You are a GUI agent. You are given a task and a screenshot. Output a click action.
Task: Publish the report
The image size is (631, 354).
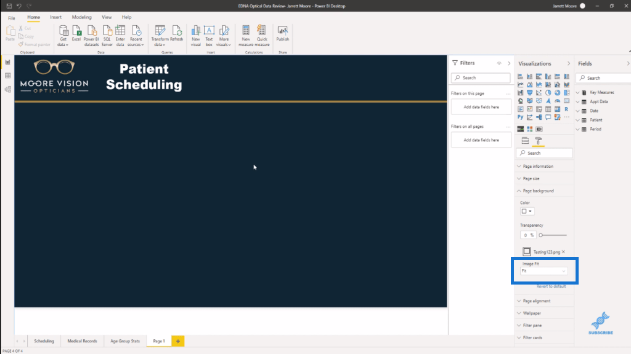pos(282,33)
